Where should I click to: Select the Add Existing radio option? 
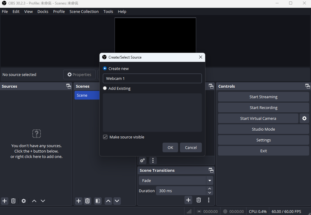[105, 88]
